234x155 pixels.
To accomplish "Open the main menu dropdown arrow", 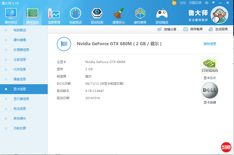I will pyautogui.click(x=213, y=3).
